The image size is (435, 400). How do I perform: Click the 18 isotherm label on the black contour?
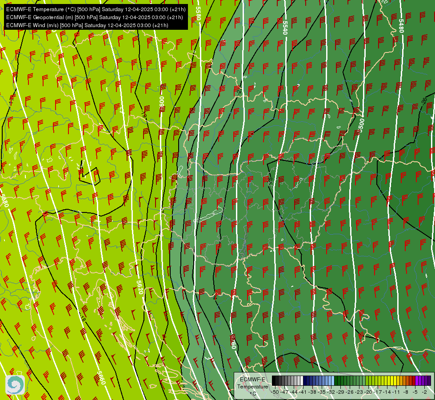coord(83,318)
